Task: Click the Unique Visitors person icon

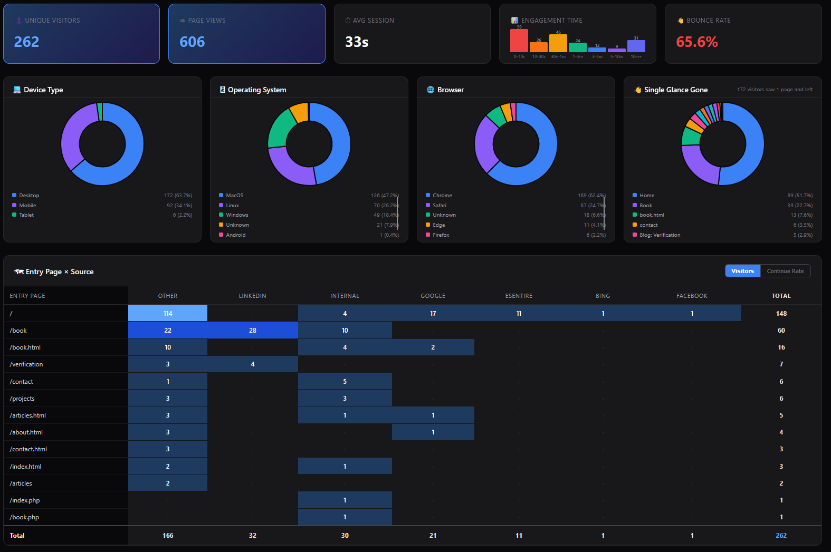Action: pyautogui.click(x=19, y=21)
